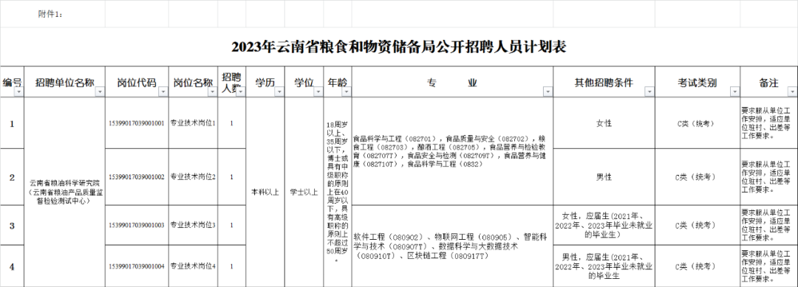Image resolution: width=798 pixels, height=287 pixels.
Task: Select the 男性,应届生 condition cell
Action: click(x=604, y=266)
